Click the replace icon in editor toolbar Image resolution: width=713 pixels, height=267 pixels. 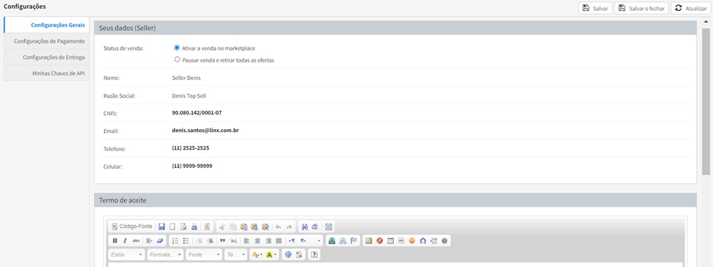coord(315,227)
